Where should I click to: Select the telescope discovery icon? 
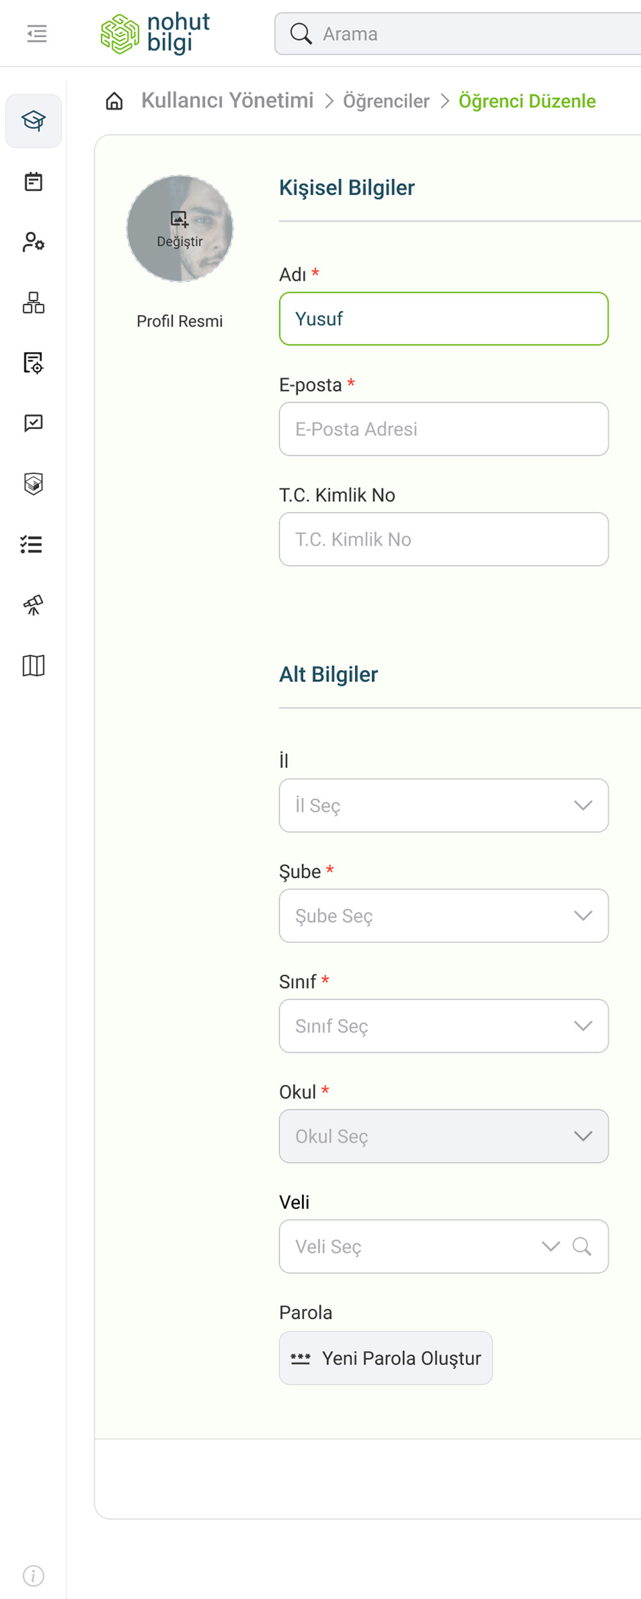tap(33, 604)
